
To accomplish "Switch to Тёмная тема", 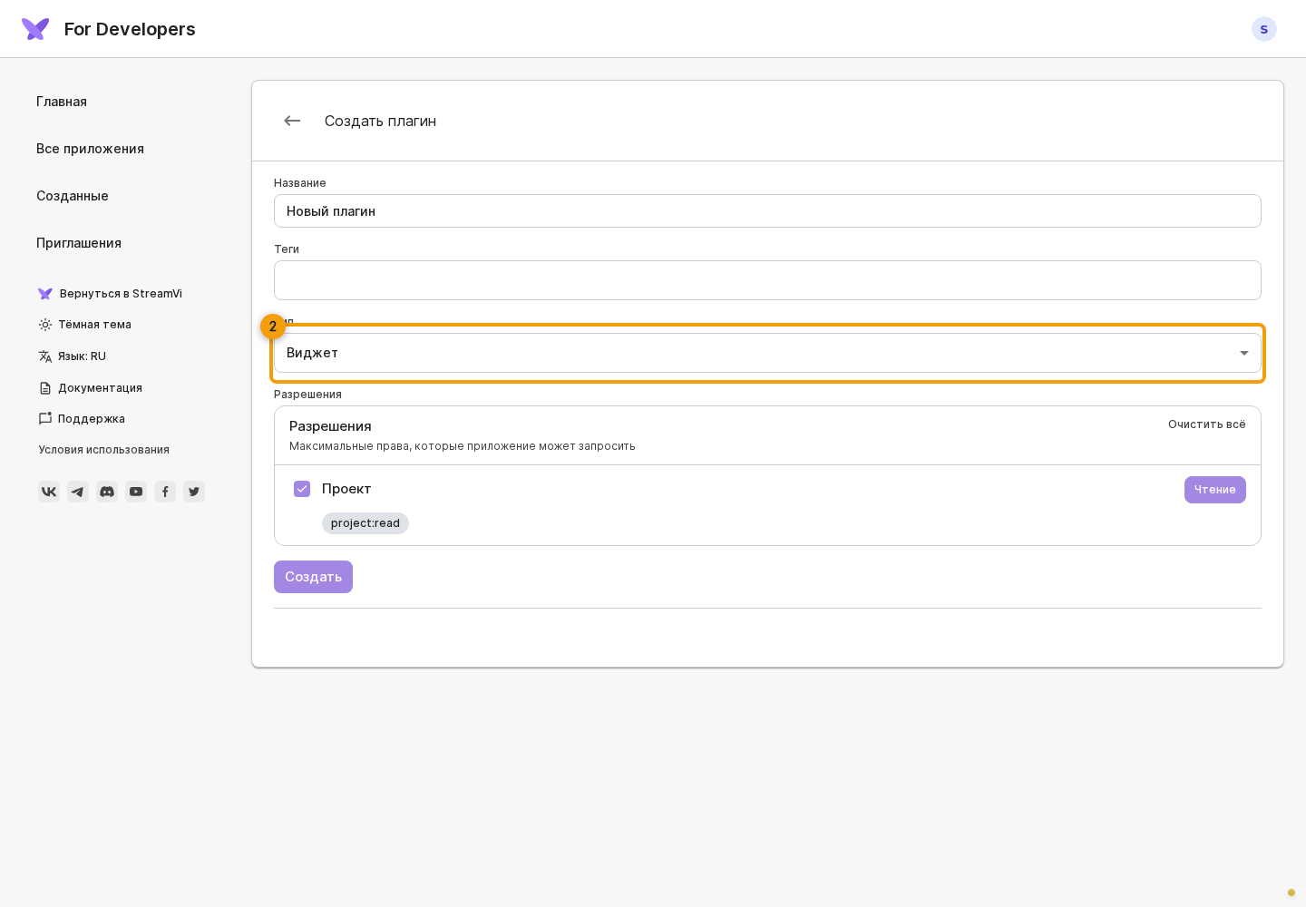I will click(85, 325).
